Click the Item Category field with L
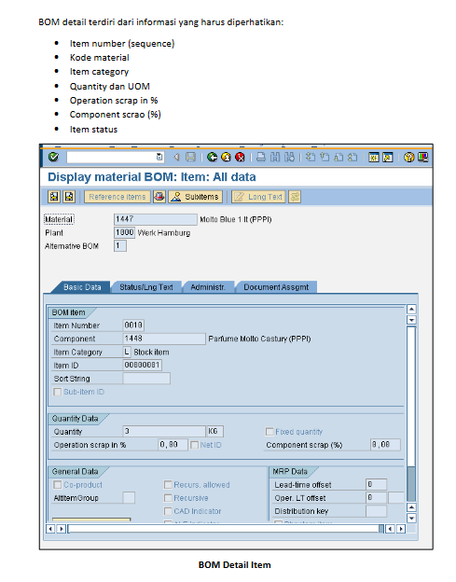The image size is (456, 582). click(x=127, y=352)
